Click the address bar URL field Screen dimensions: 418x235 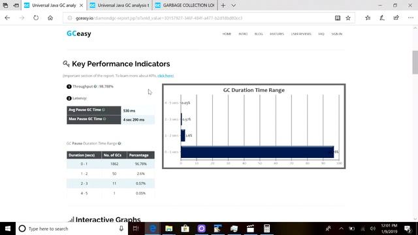pos(197,18)
